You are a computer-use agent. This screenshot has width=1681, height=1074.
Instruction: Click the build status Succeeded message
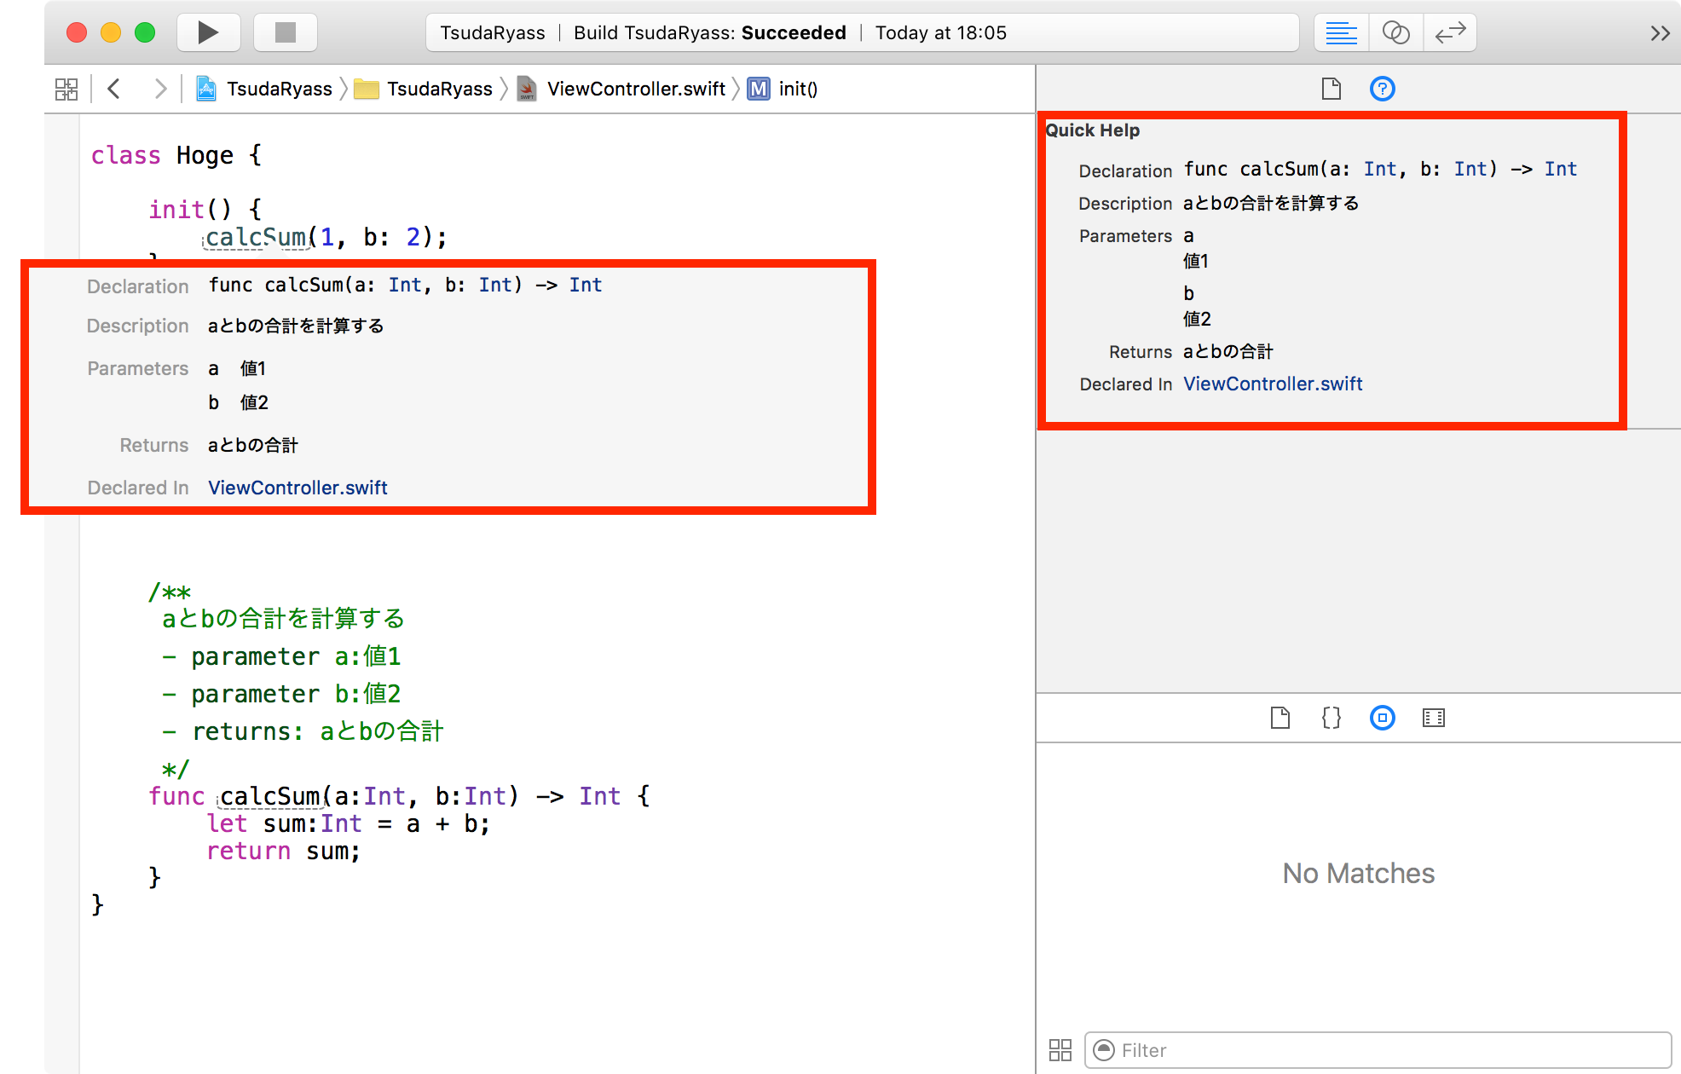click(708, 32)
